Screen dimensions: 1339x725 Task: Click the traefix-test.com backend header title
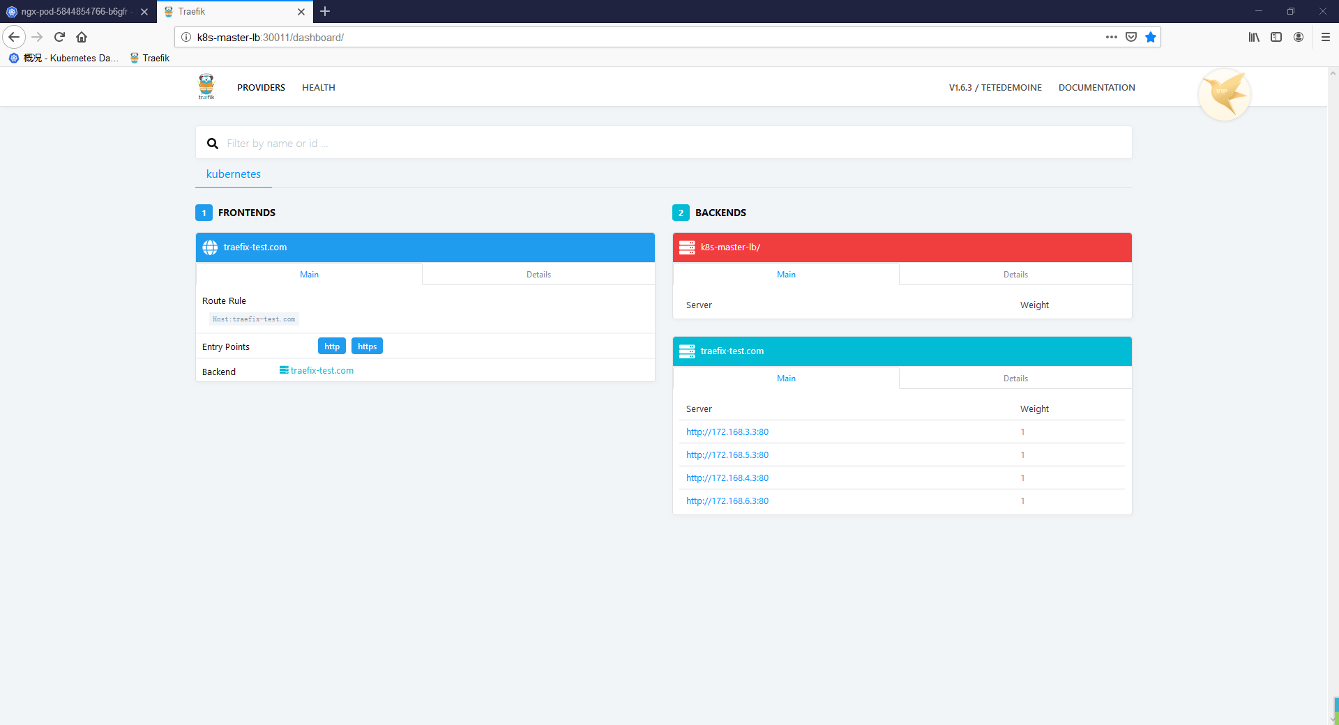click(x=732, y=351)
